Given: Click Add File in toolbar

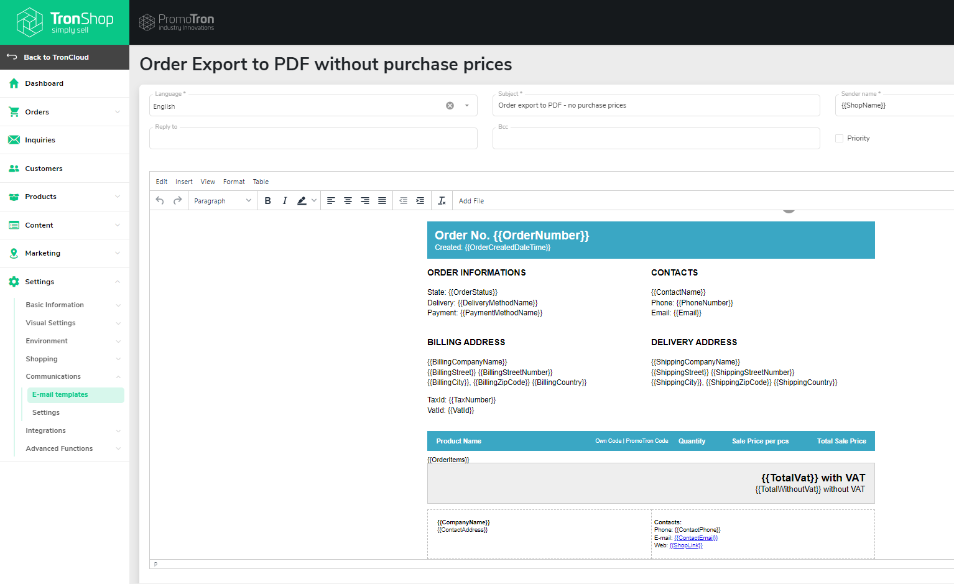Looking at the screenshot, I should coord(471,201).
